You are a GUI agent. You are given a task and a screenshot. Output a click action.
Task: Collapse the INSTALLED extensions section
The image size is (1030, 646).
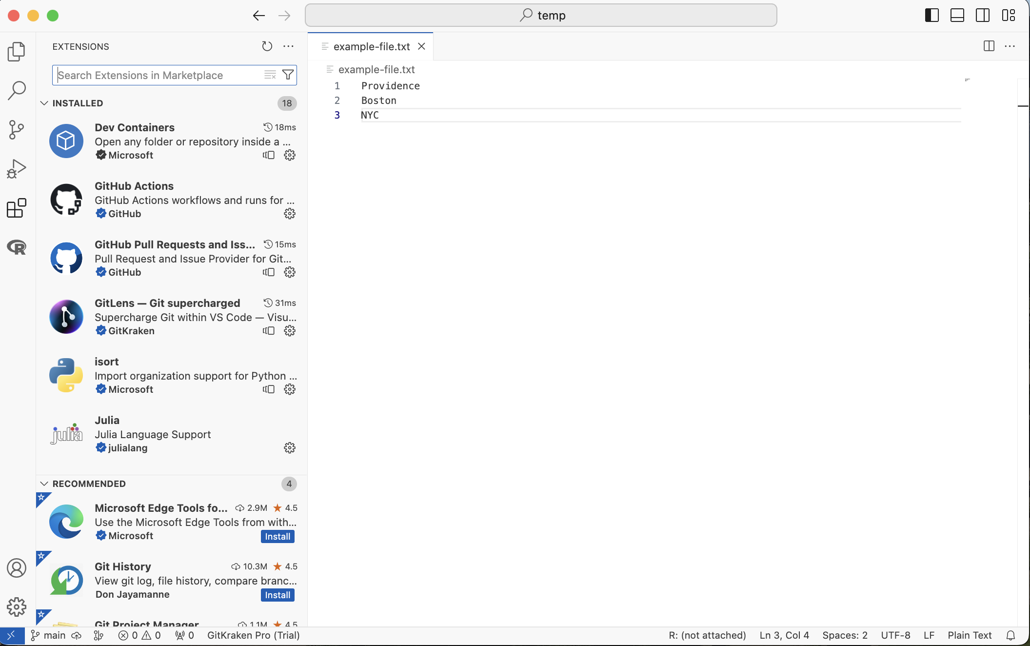click(x=44, y=103)
